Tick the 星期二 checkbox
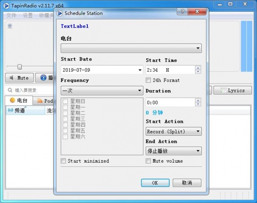 65,113
